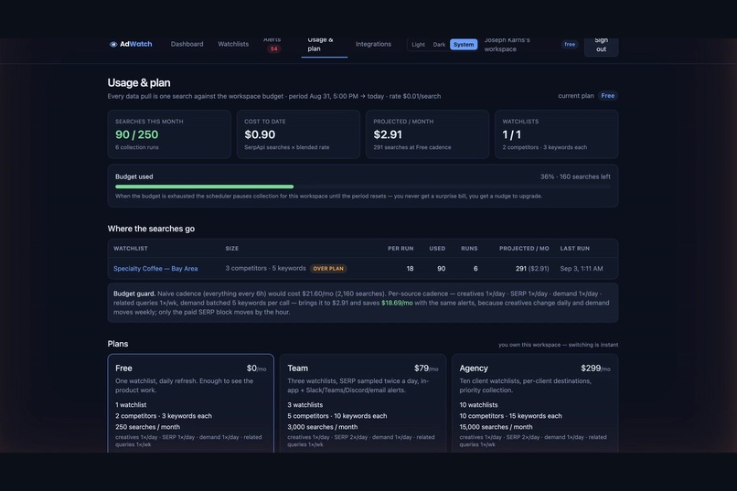Viewport: 737px width, 491px height.
Task: Click the green Budget used progress bar
Action: tap(205, 187)
